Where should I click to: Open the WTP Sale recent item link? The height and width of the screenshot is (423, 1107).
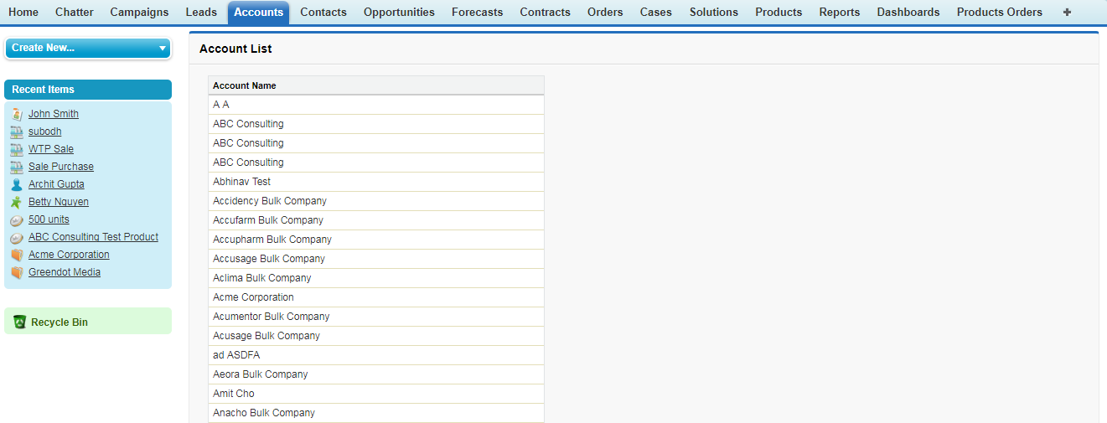point(51,149)
